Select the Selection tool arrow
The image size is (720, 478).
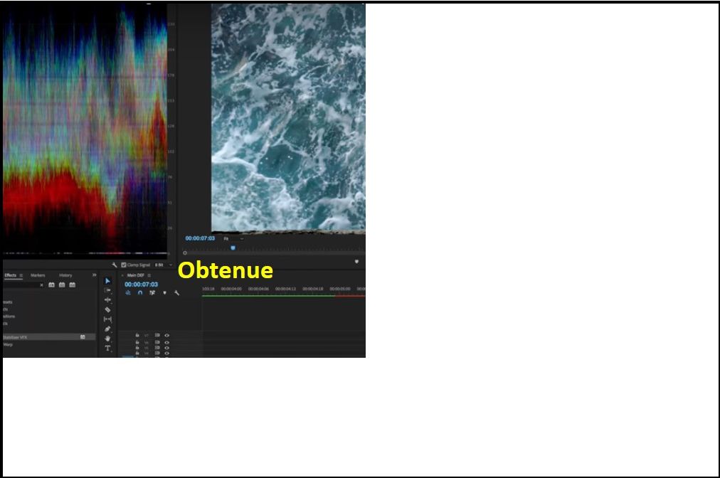tap(107, 280)
